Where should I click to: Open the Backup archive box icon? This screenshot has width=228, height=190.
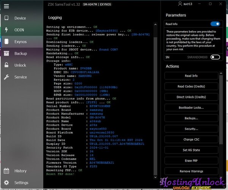6,54
